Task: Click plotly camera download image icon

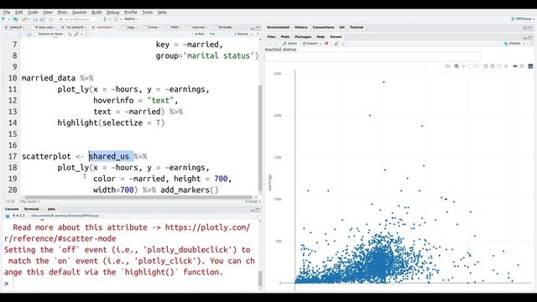Action: click(447, 66)
